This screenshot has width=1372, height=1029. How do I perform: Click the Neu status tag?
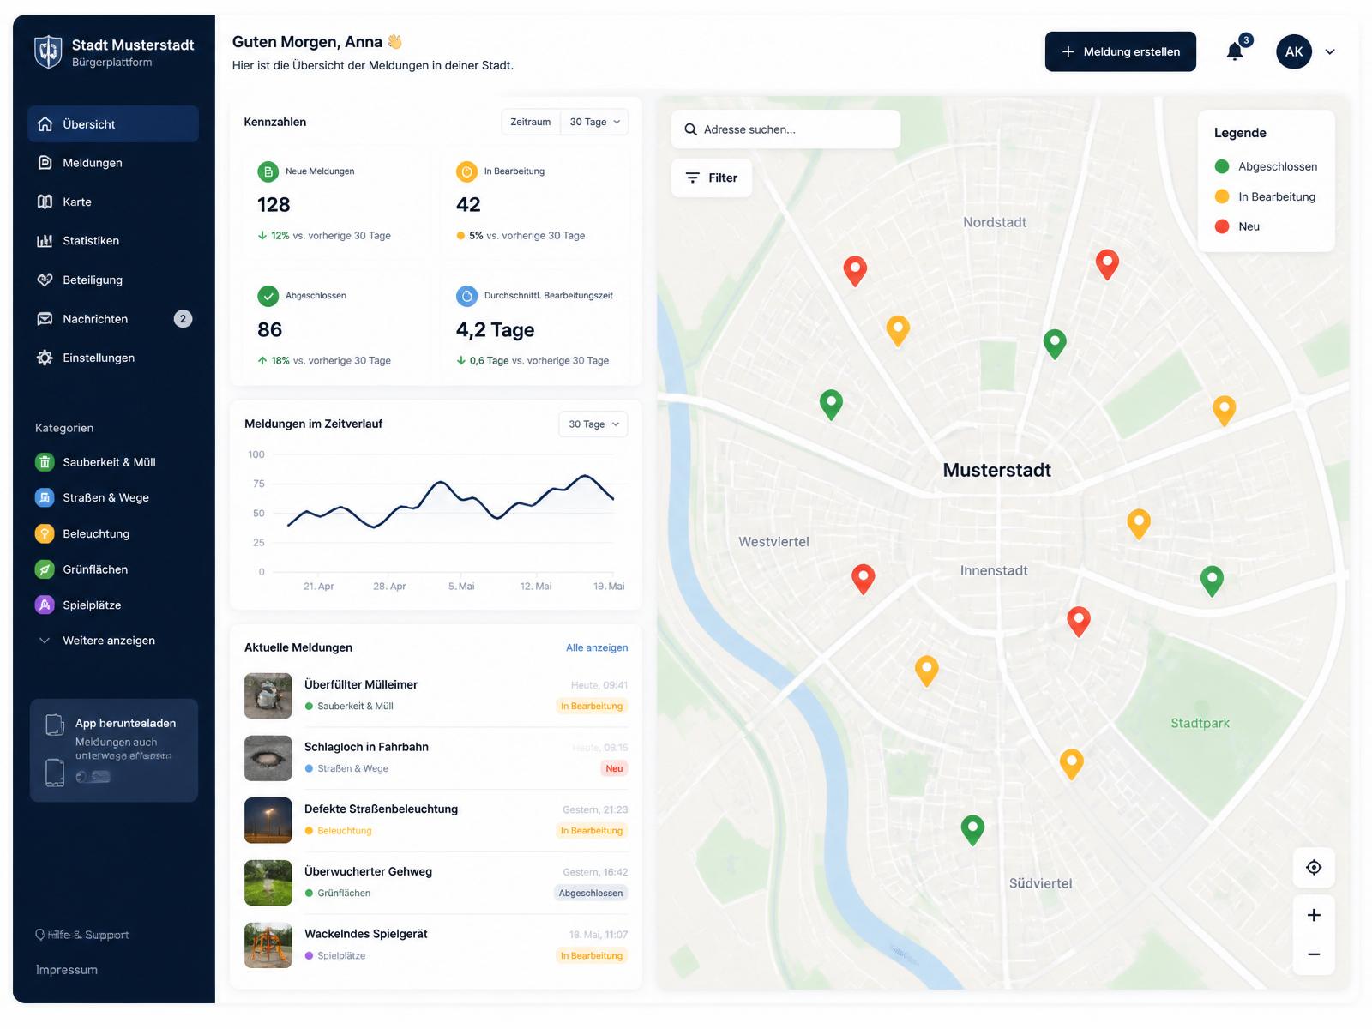(614, 768)
